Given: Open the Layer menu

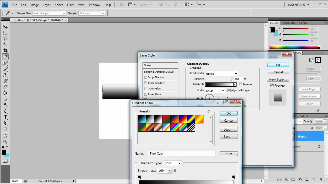Looking at the screenshot, I should 47,5.
